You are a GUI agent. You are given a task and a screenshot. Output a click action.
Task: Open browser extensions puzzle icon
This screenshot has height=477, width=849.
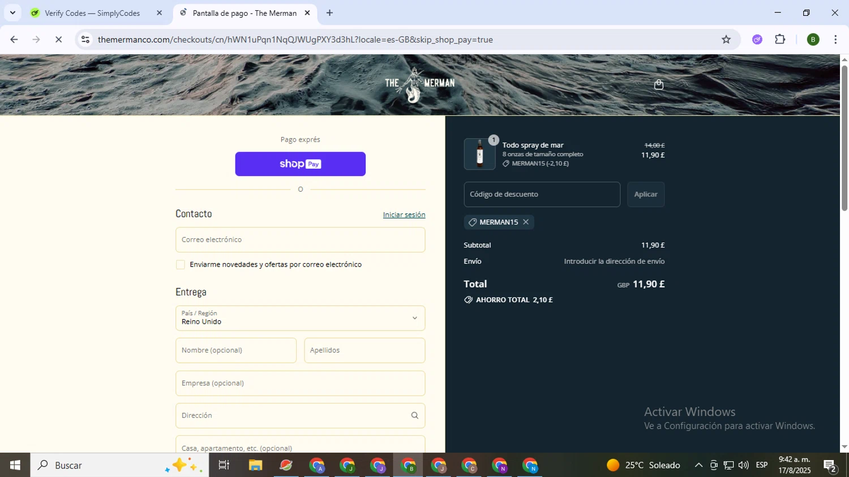click(780, 39)
